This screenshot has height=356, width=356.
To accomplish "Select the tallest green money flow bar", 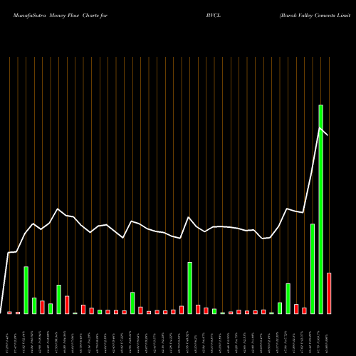I will (320, 209).
